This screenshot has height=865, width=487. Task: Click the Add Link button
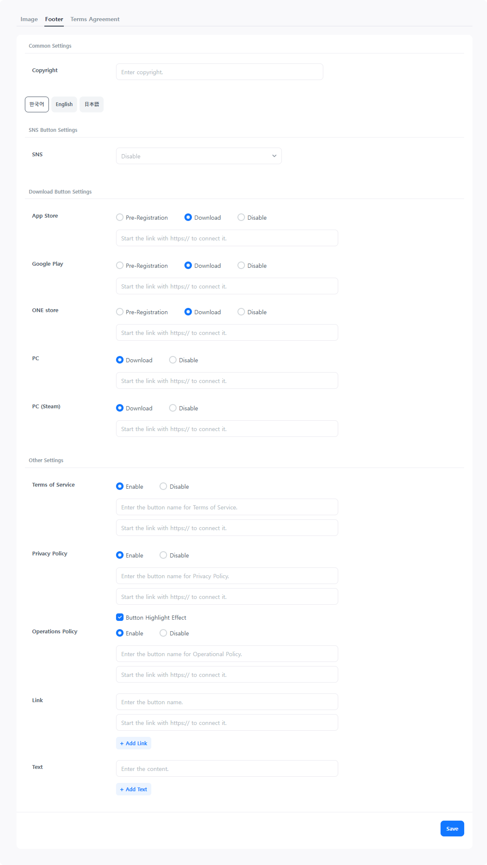point(133,744)
